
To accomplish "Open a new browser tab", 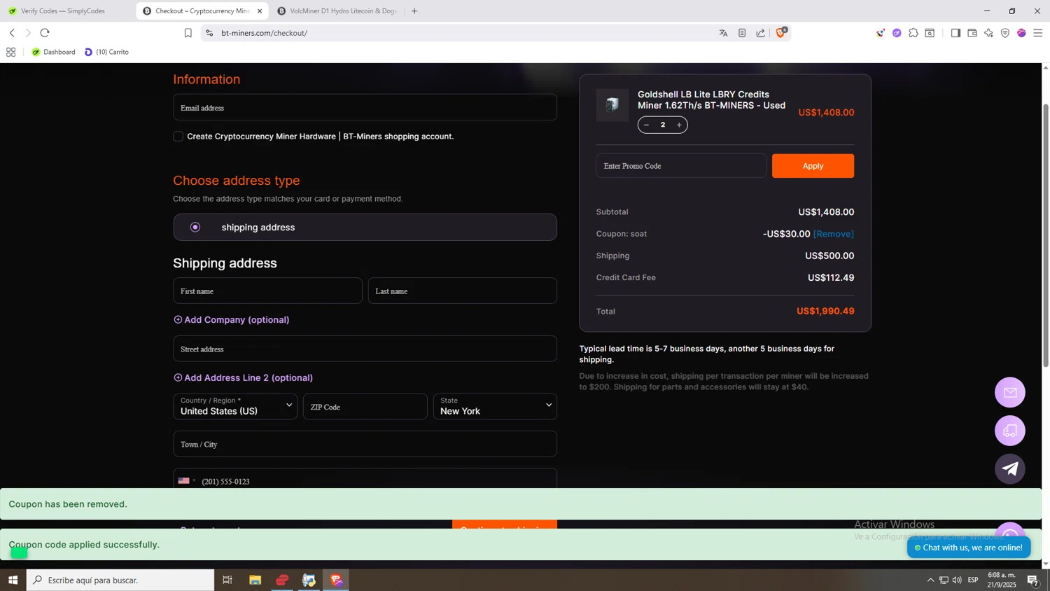I will [414, 11].
